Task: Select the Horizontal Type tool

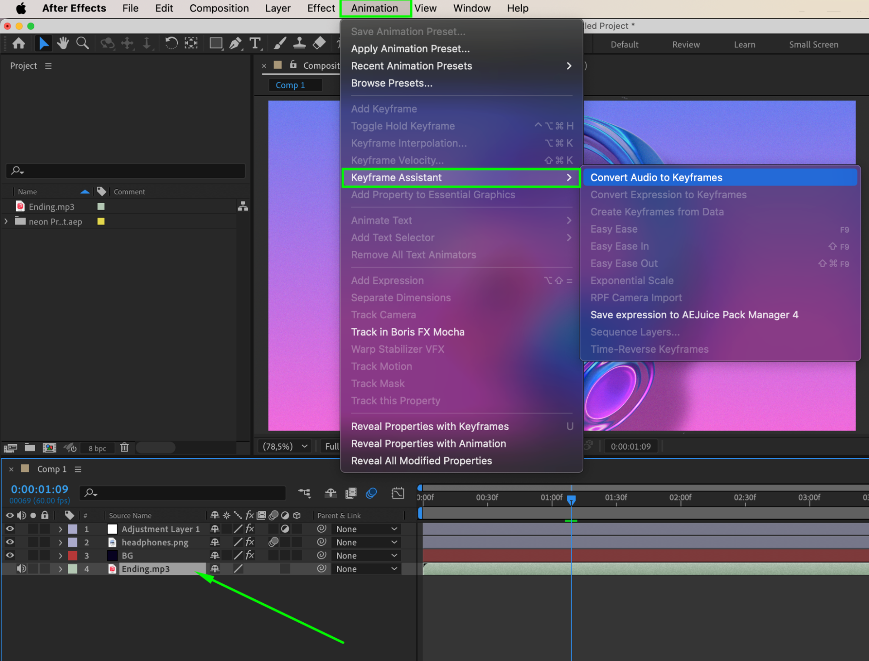Action: 255,43
